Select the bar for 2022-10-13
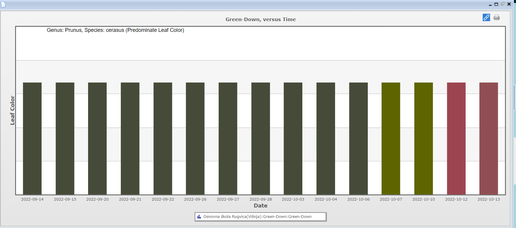Viewport: 516px width, 228px height. pos(489,138)
